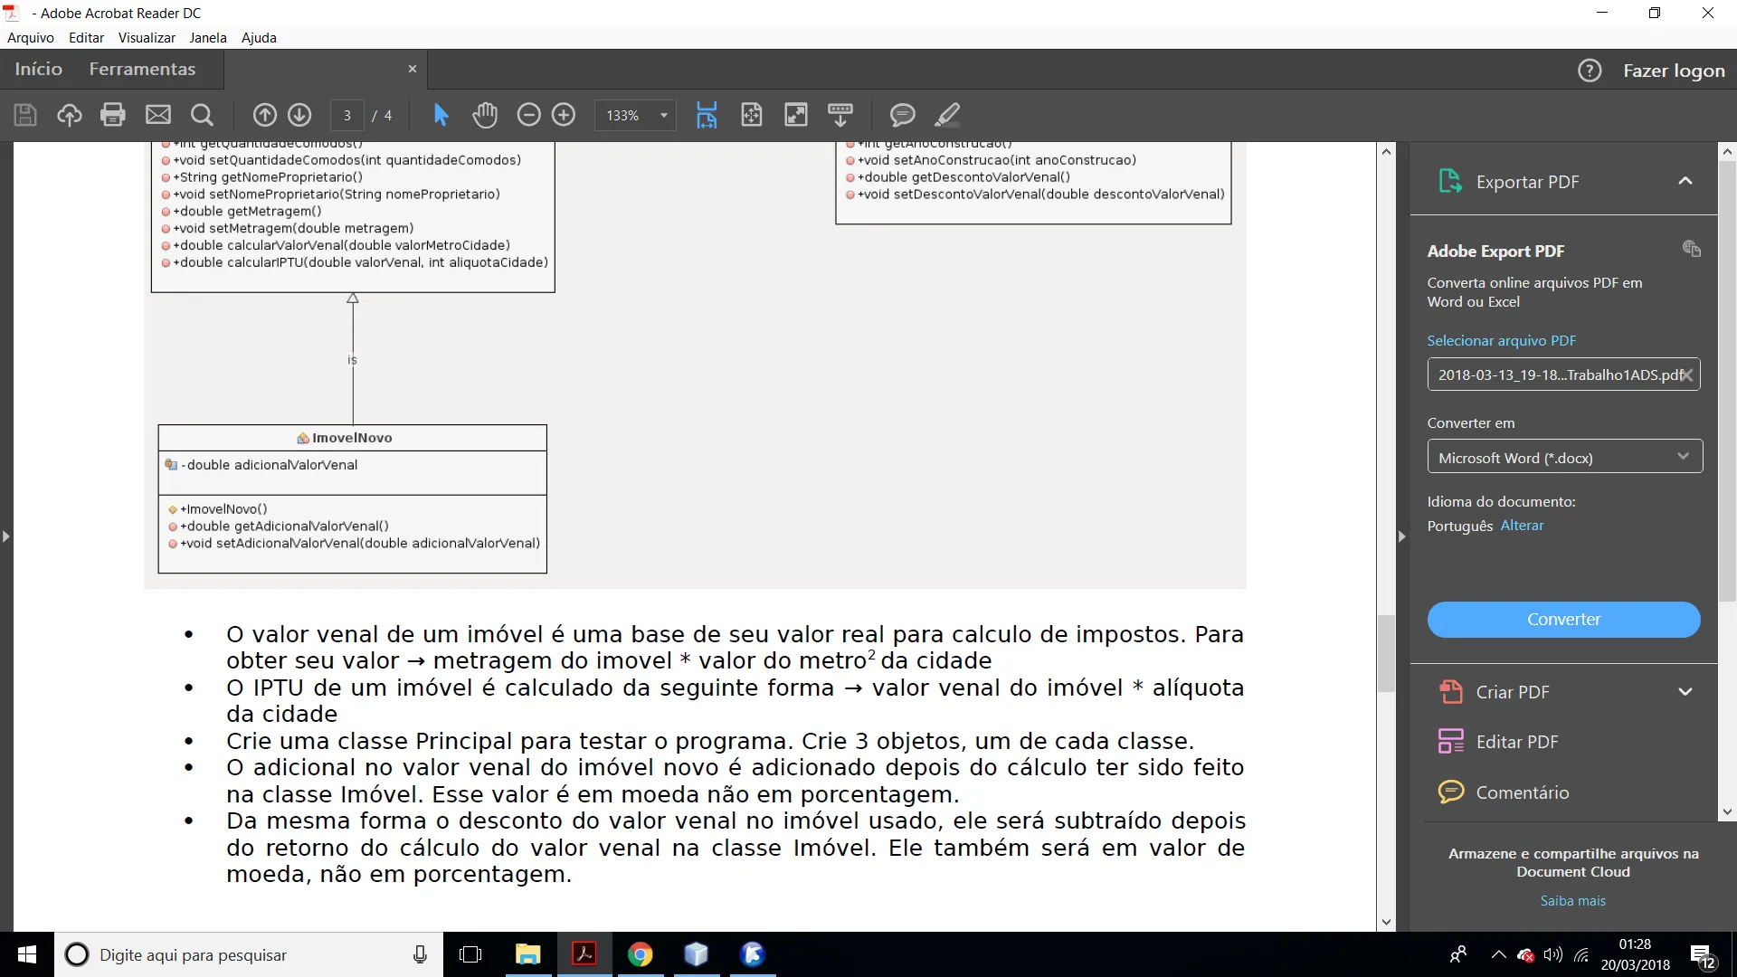Viewport: 1737px width, 977px height.
Task: Click the blue Converter button
Action: [1563, 620]
